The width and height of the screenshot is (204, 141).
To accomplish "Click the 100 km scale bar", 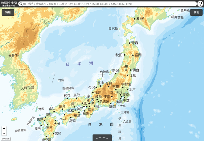I will pos(6,139).
